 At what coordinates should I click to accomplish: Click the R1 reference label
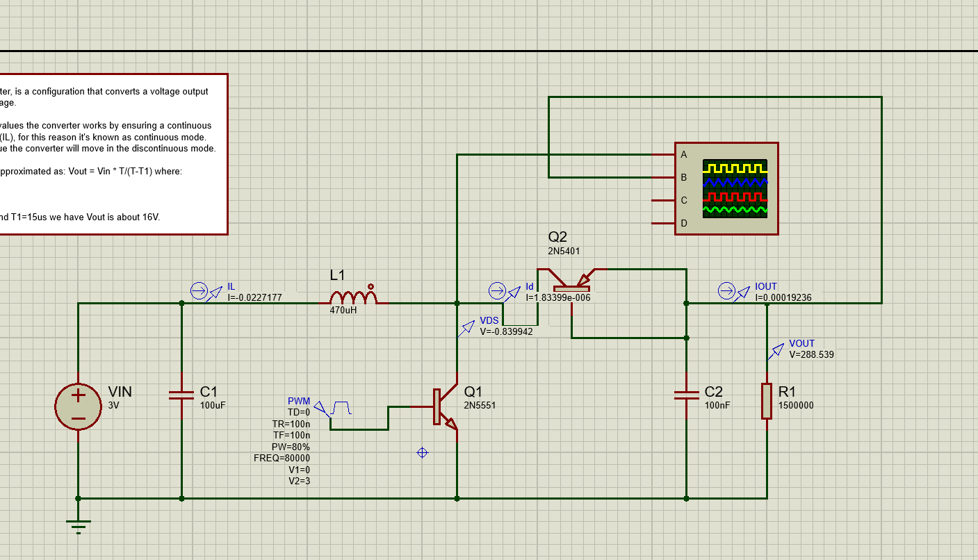click(x=787, y=392)
